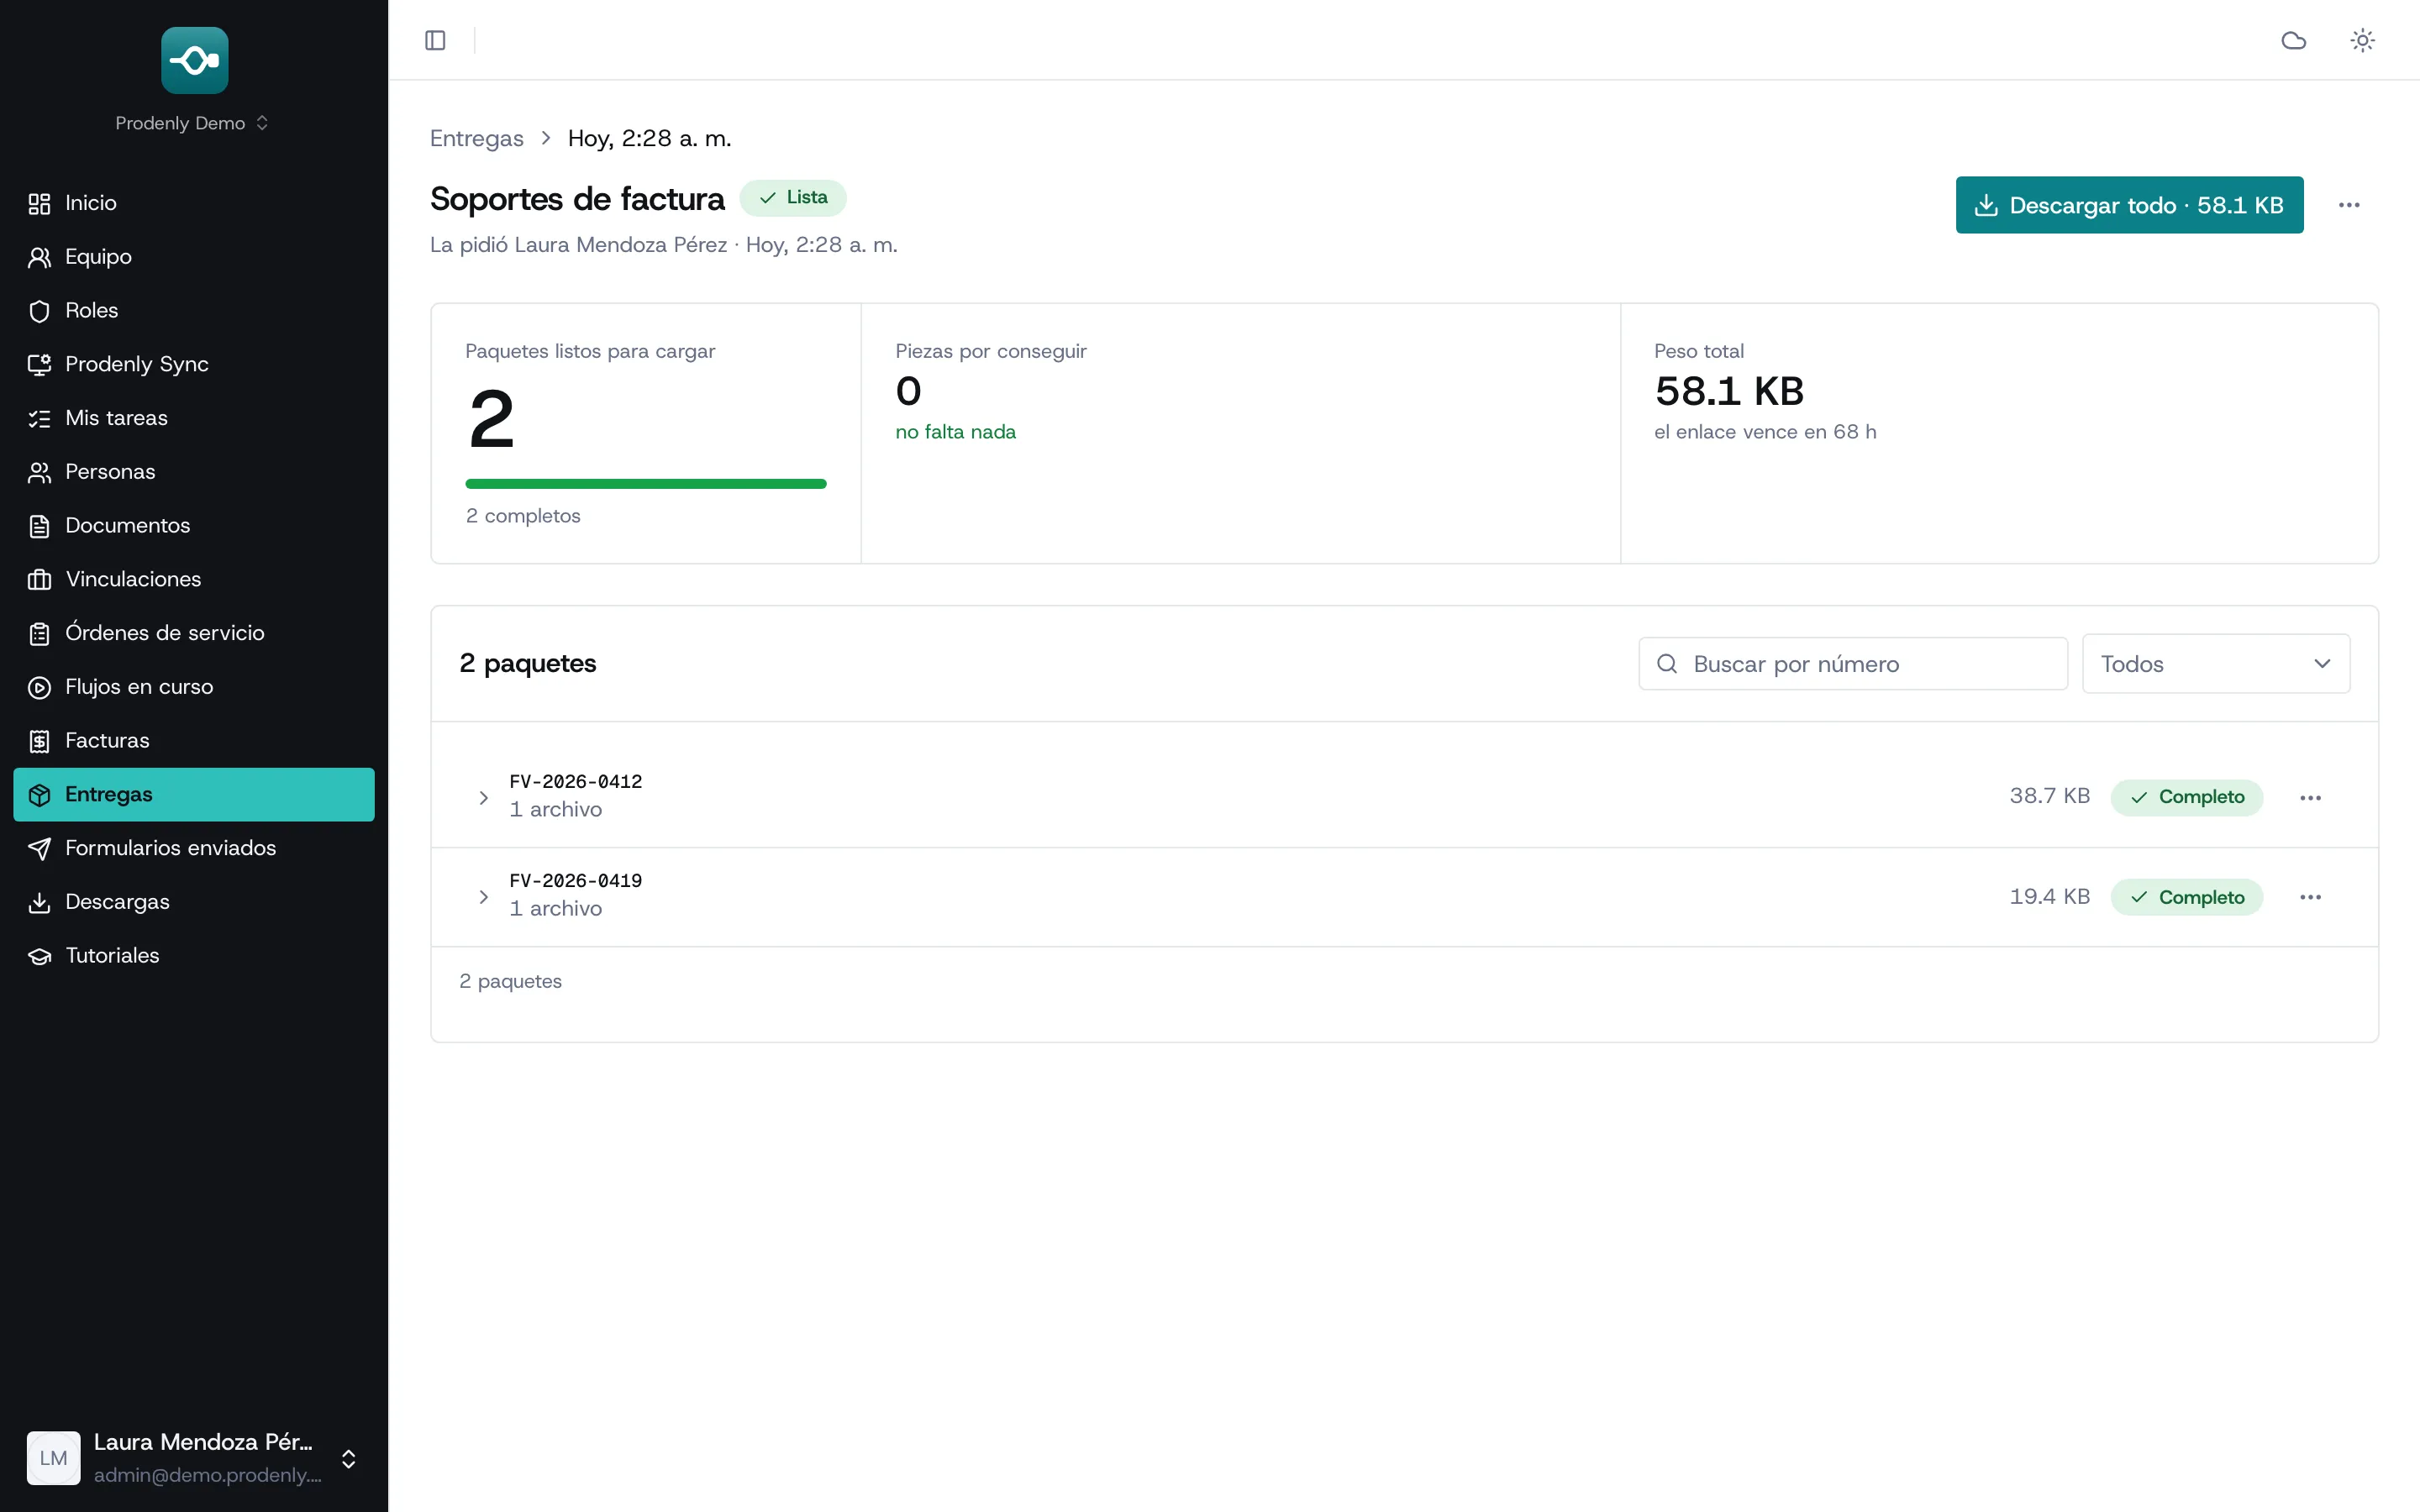Image resolution: width=2420 pixels, height=1512 pixels.
Task: Open the Todos filter dropdown
Action: tap(2215, 664)
